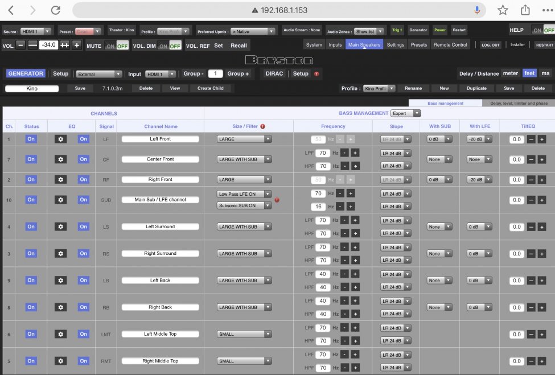Screen dimensions: 555x375
Task: Click the Duplicate profile button
Action: click(x=476, y=89)
